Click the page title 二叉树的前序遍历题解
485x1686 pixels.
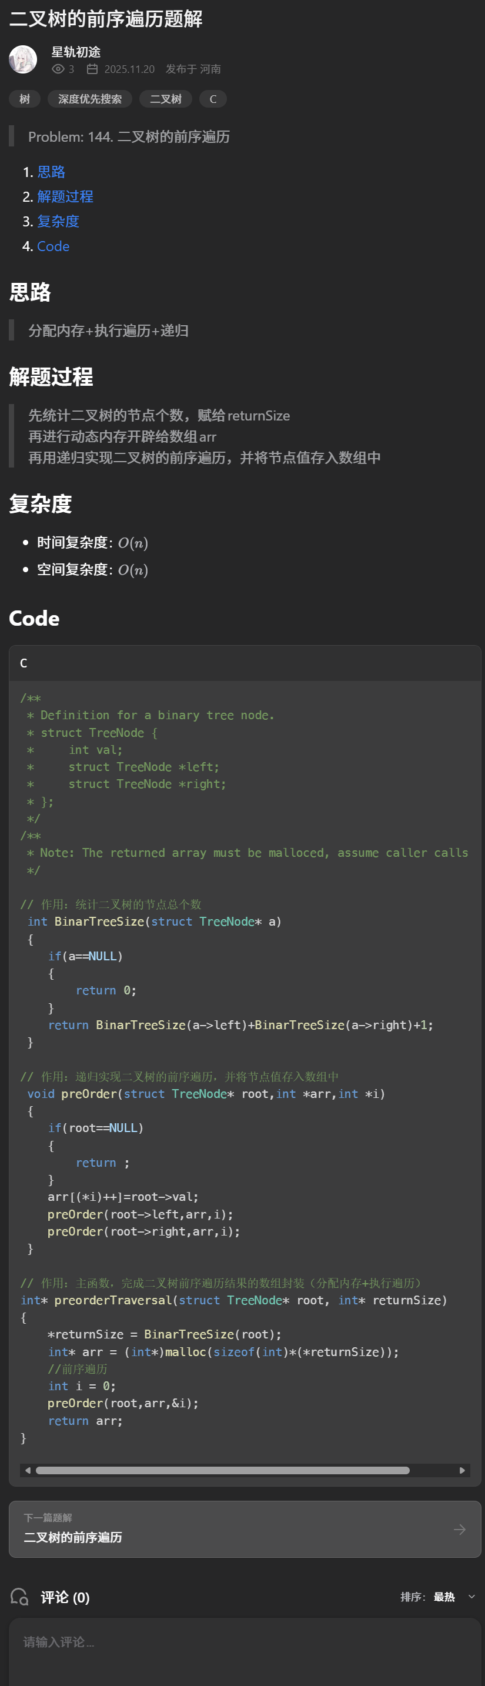point(106,19)
